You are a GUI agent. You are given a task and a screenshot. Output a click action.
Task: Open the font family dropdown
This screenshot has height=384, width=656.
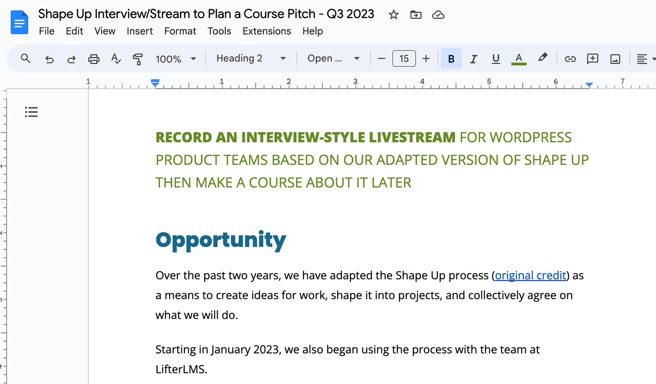tap(333, 58)
